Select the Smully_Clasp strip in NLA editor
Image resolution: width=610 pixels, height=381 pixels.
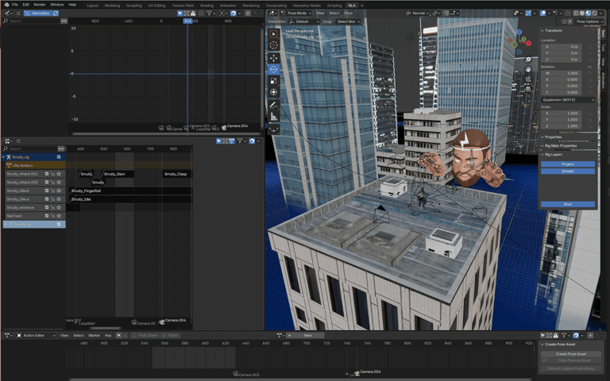(176, 174)
